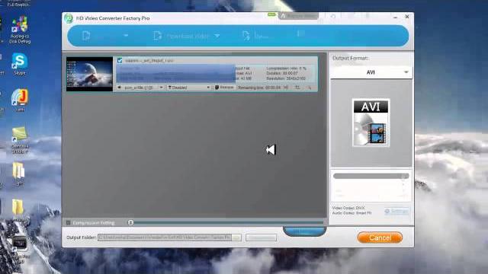Click the Open Folder button

pos(261,237)
